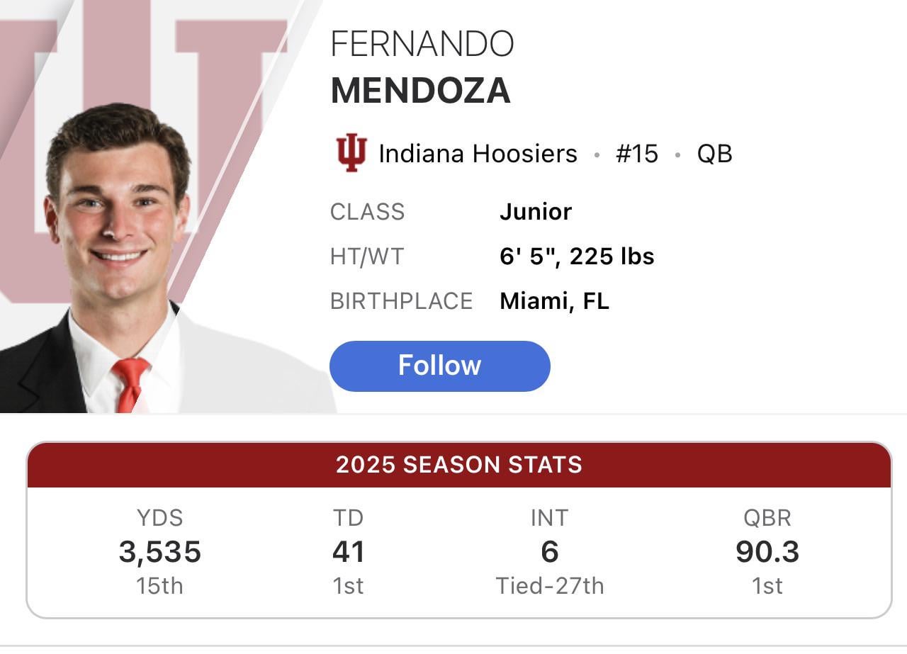Screen dimensions: 907x654
Task: Click the Miami, FL birthplace link
Action: coord(555,300)
